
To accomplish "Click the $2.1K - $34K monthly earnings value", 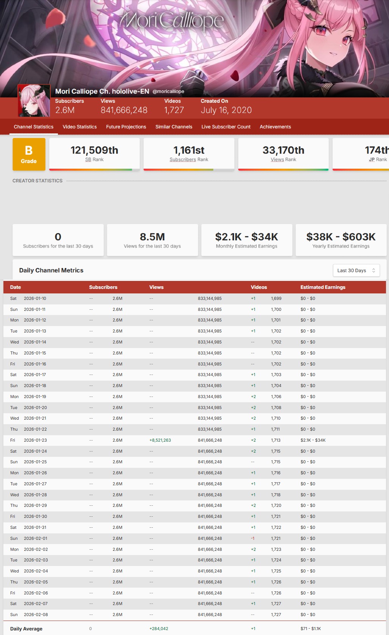I will click(247, 237).
